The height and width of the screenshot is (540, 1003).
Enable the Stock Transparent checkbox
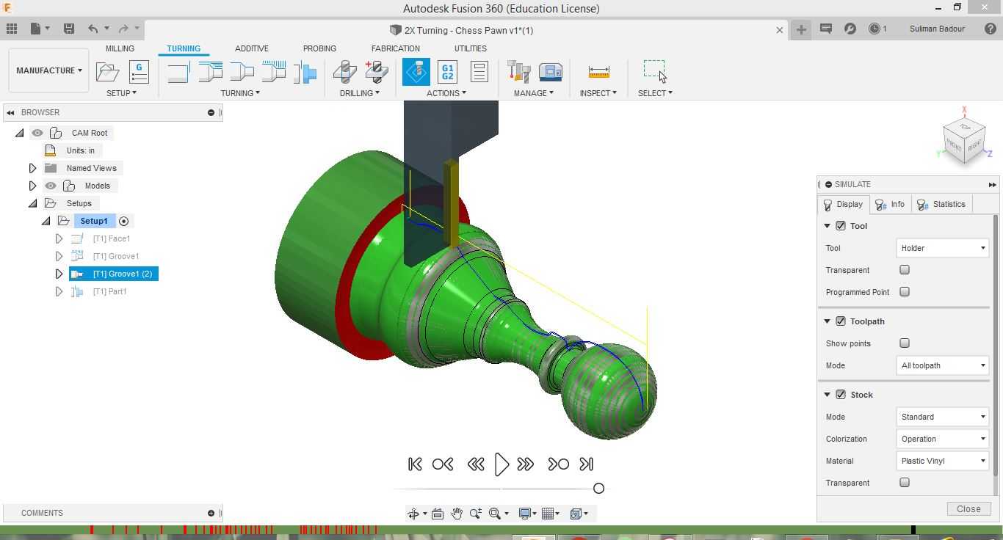click(x=905, y=483)
